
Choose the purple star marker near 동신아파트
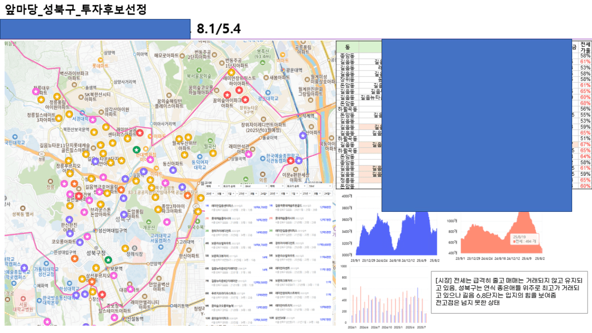(x=173, y=170)
